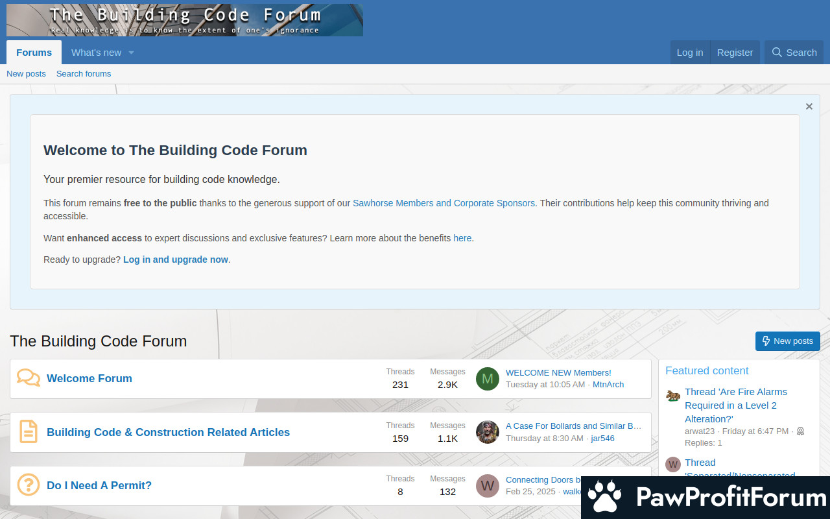Open A Case For Bollards thread
Screen dimensions: 830x519
tap(574, 426)
